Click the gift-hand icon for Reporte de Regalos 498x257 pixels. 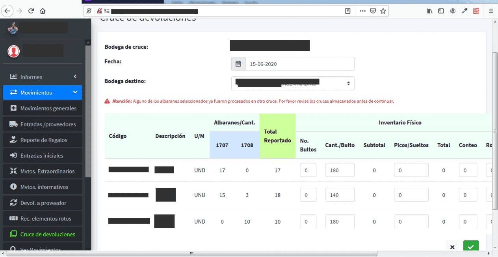coord(13,140)
